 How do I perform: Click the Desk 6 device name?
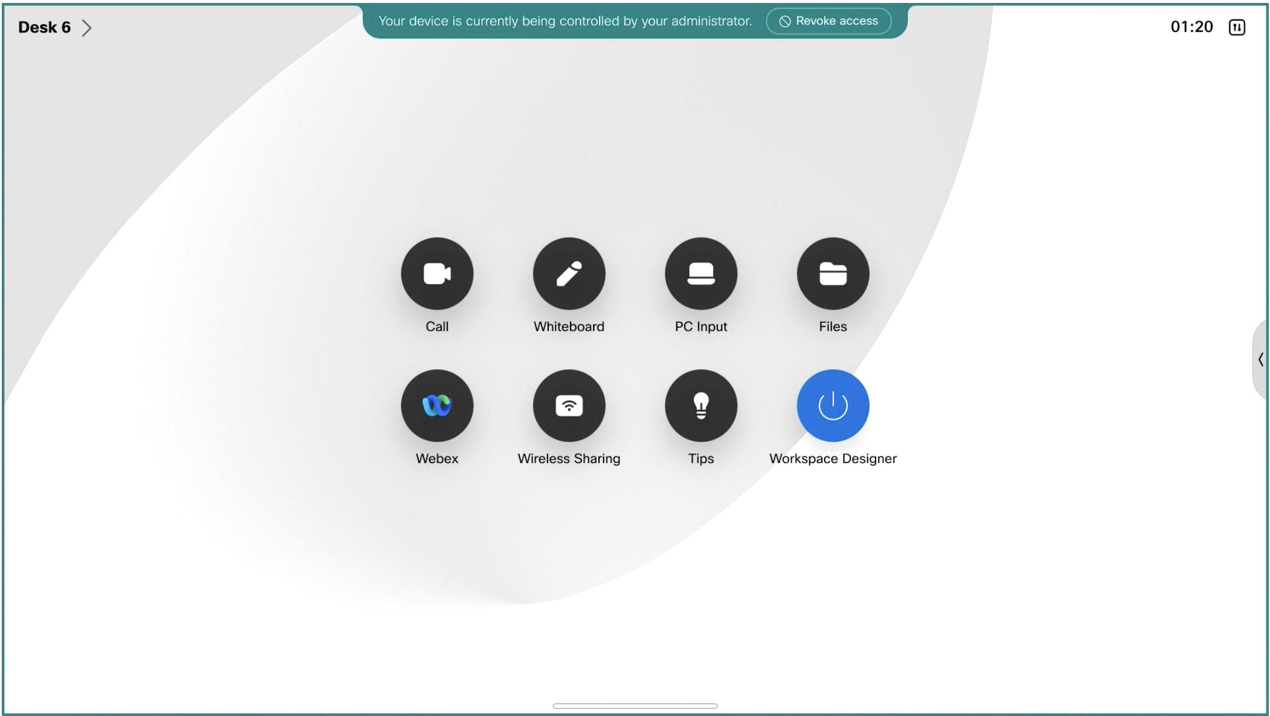[x=44, y=27]
